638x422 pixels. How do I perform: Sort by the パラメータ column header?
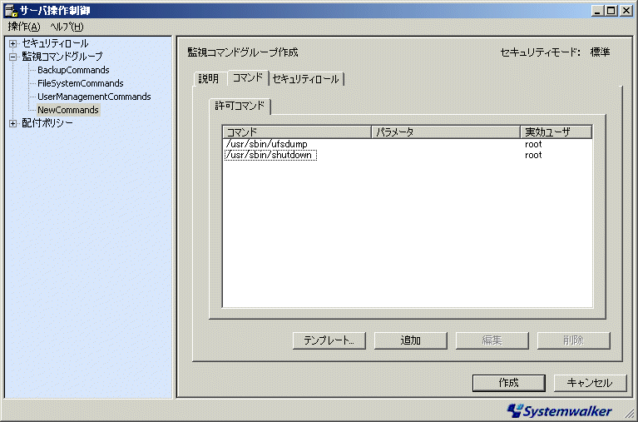coord(446,132)
